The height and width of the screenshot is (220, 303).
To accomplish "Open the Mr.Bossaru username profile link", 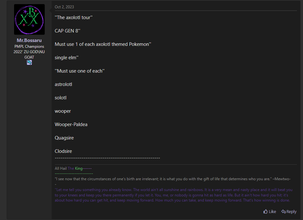I will pos(29,40).
